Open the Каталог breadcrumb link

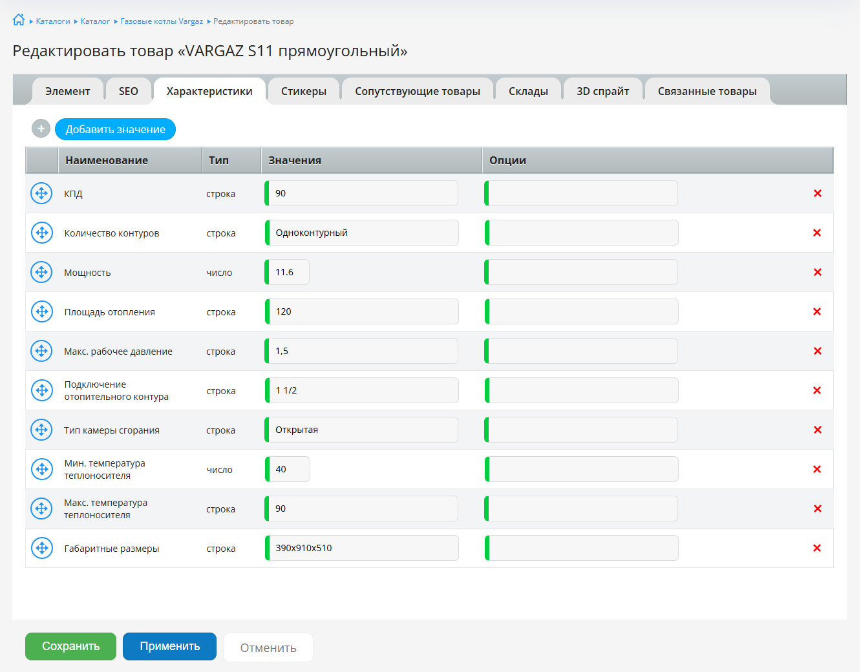[x=96, y=21]
